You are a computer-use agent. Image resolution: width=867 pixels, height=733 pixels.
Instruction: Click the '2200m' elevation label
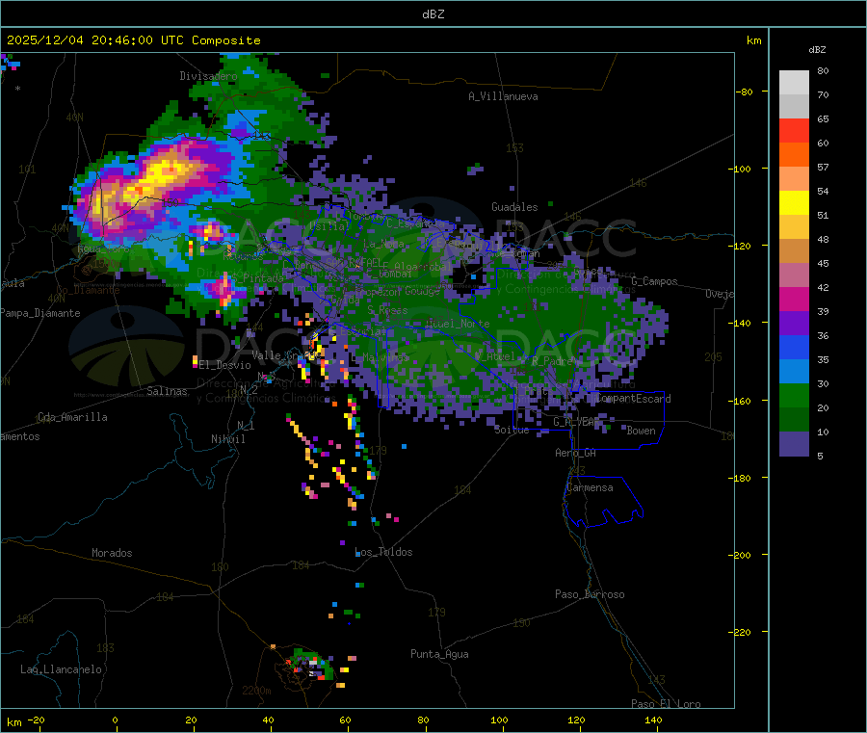[256, 691]
